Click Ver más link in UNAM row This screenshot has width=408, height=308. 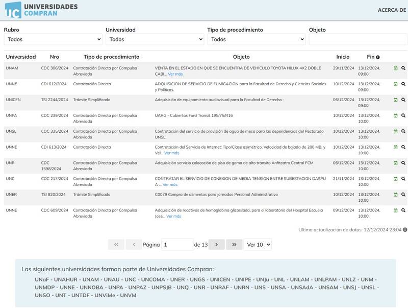175,74
